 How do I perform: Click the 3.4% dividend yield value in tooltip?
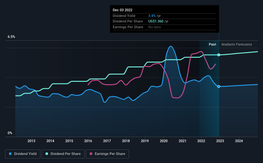point(152,16)
